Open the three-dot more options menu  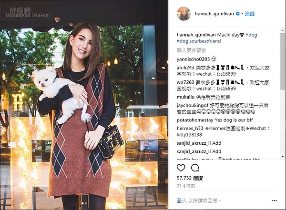[x=275, y=200]
